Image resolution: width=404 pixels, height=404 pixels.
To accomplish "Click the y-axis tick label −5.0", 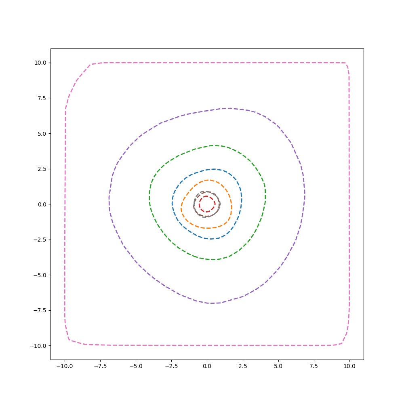I will (40, 275).
